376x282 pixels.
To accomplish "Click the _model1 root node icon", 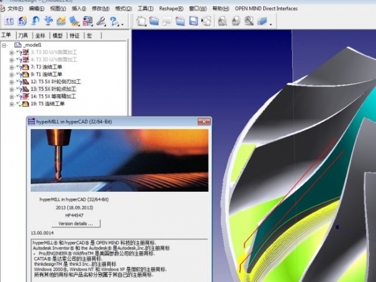I will [18, 46].
